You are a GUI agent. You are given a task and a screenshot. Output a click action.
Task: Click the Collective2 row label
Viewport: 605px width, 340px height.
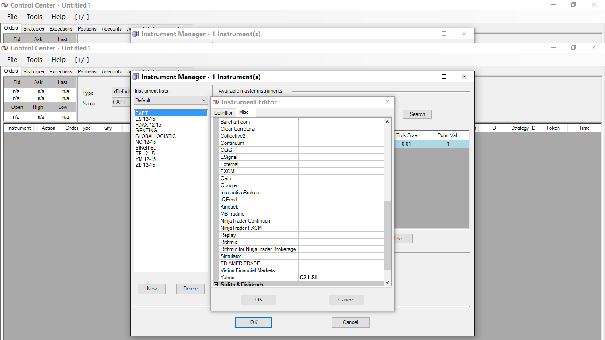pos(233,136)
